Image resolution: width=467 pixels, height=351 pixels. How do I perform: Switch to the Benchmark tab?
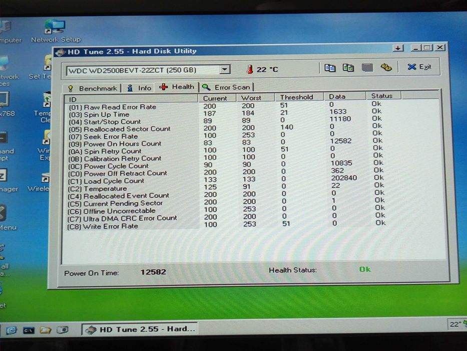tap(93, 88)
